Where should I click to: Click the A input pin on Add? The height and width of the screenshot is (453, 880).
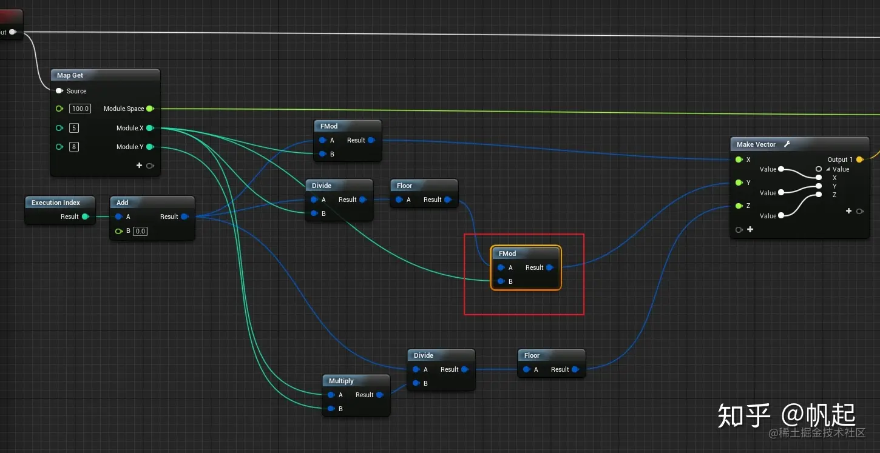[119, 216]
